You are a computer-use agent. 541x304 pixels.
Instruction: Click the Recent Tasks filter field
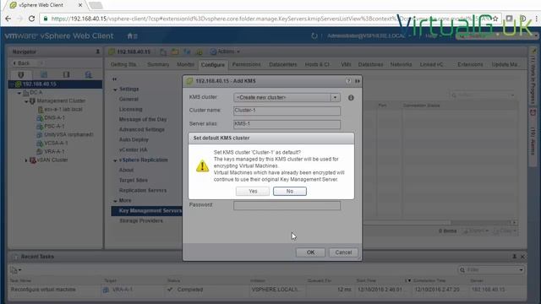click(x=491, y=270)
